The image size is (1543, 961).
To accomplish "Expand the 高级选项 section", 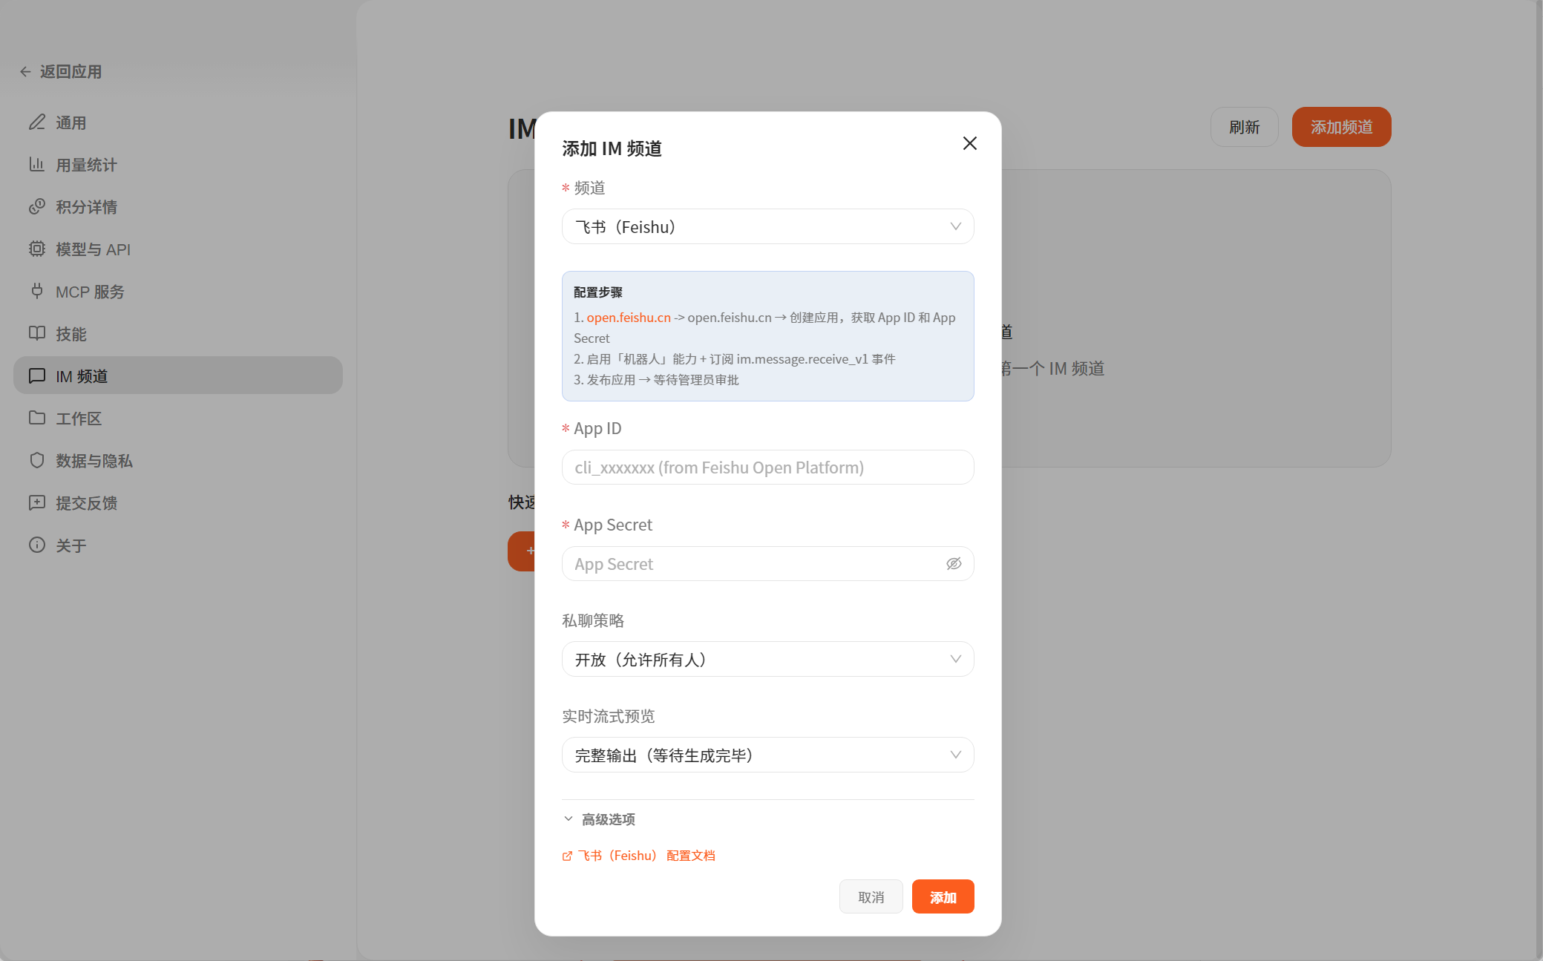I will point(600,819).
